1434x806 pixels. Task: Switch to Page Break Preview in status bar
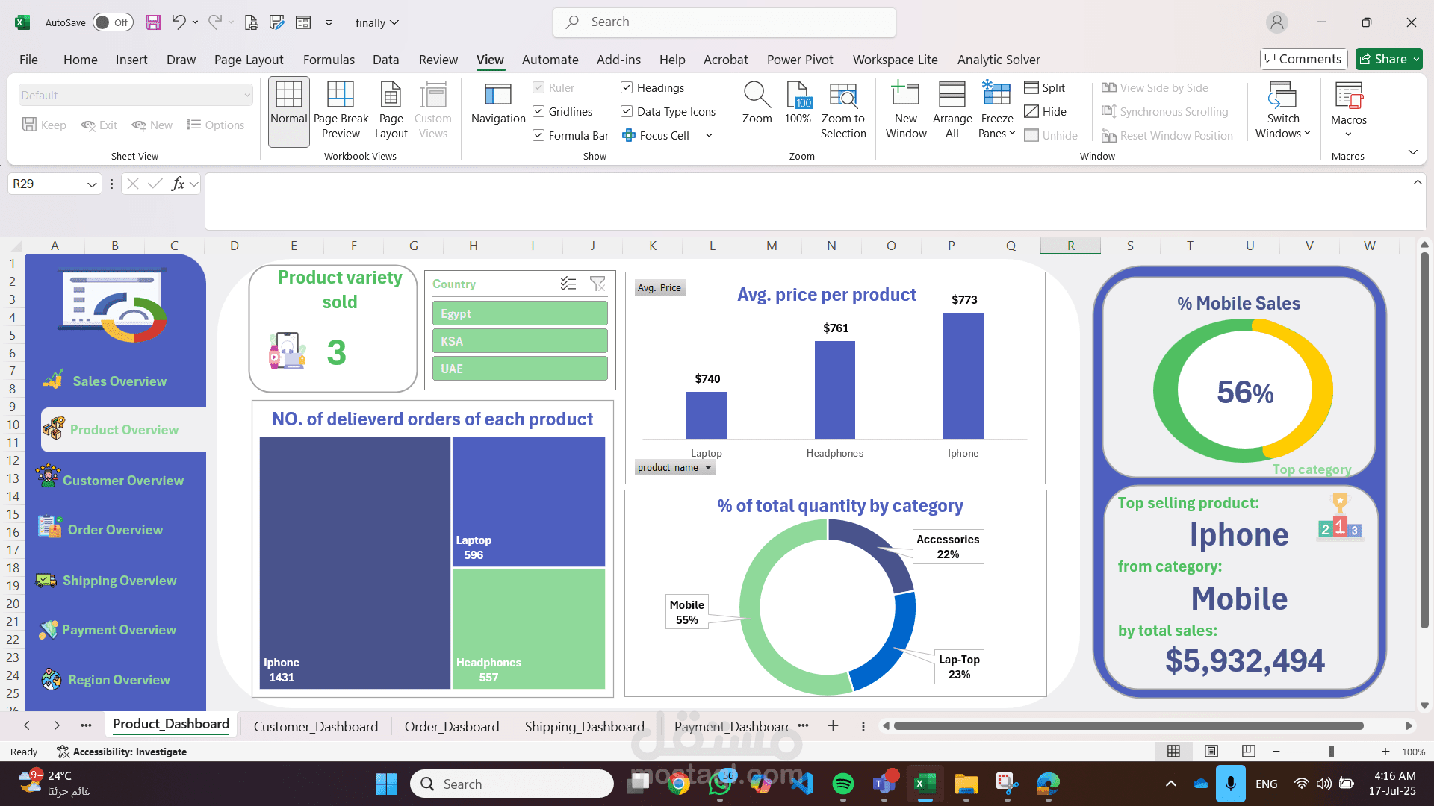1248,752
